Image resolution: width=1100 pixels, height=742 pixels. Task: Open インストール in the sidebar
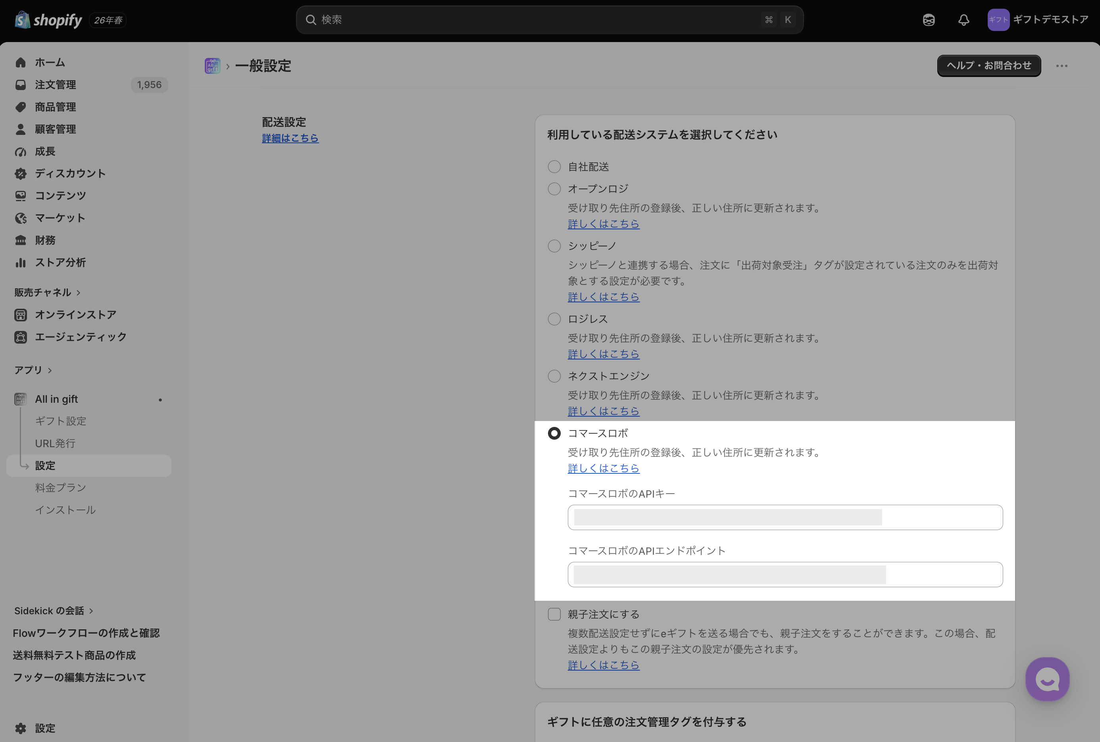(x=65, y=510)
